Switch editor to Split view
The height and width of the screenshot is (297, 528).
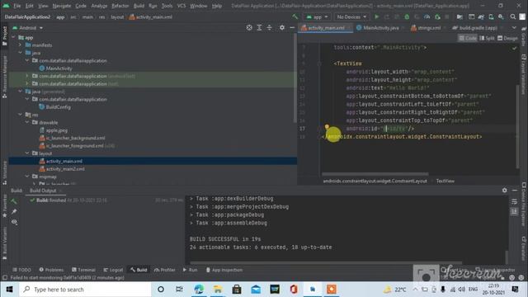coord(487,38)
